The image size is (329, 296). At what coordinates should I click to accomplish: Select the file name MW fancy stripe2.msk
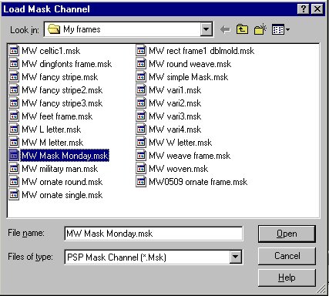(62, 90)
